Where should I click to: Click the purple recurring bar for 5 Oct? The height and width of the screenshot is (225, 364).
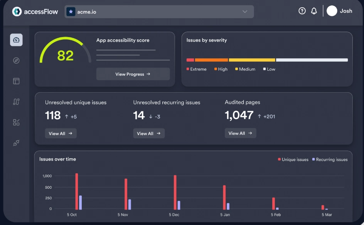pos(80,203)
